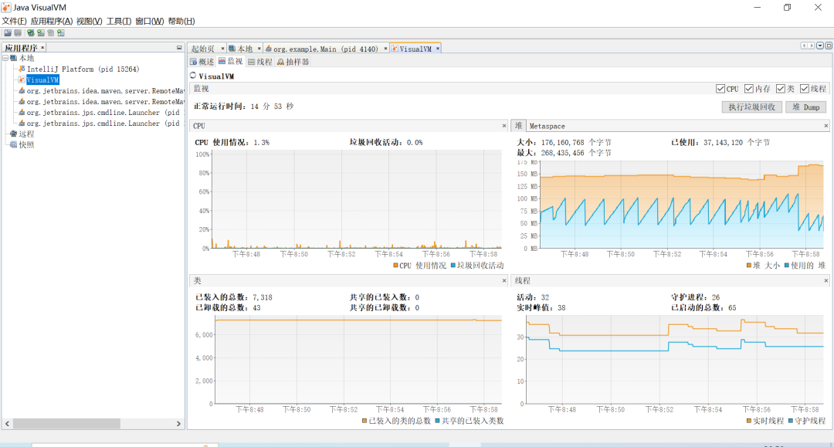Open the 应用程序(A) menu
The image size is (834, 447).
tap(51, 22)
